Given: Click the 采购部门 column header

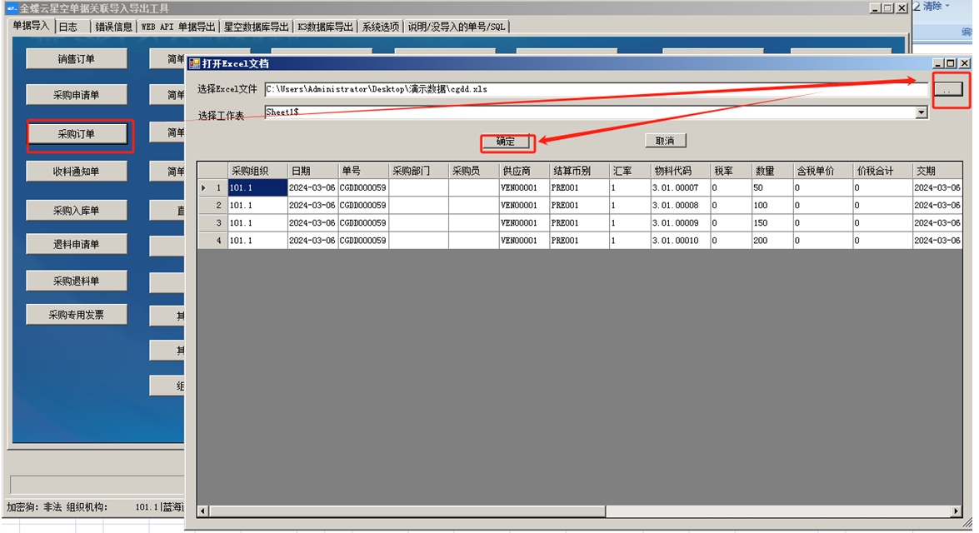Looking at the screenshot, I should [x=418, y=171].
